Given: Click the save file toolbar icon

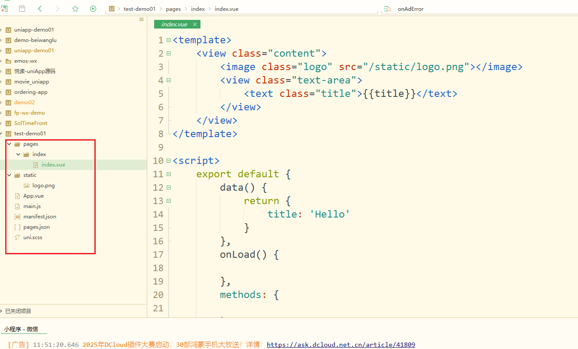Looking at the screenshot, I should 22,9.
